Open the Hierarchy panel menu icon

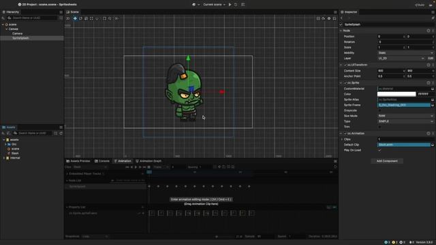click(x=61, y=12)
